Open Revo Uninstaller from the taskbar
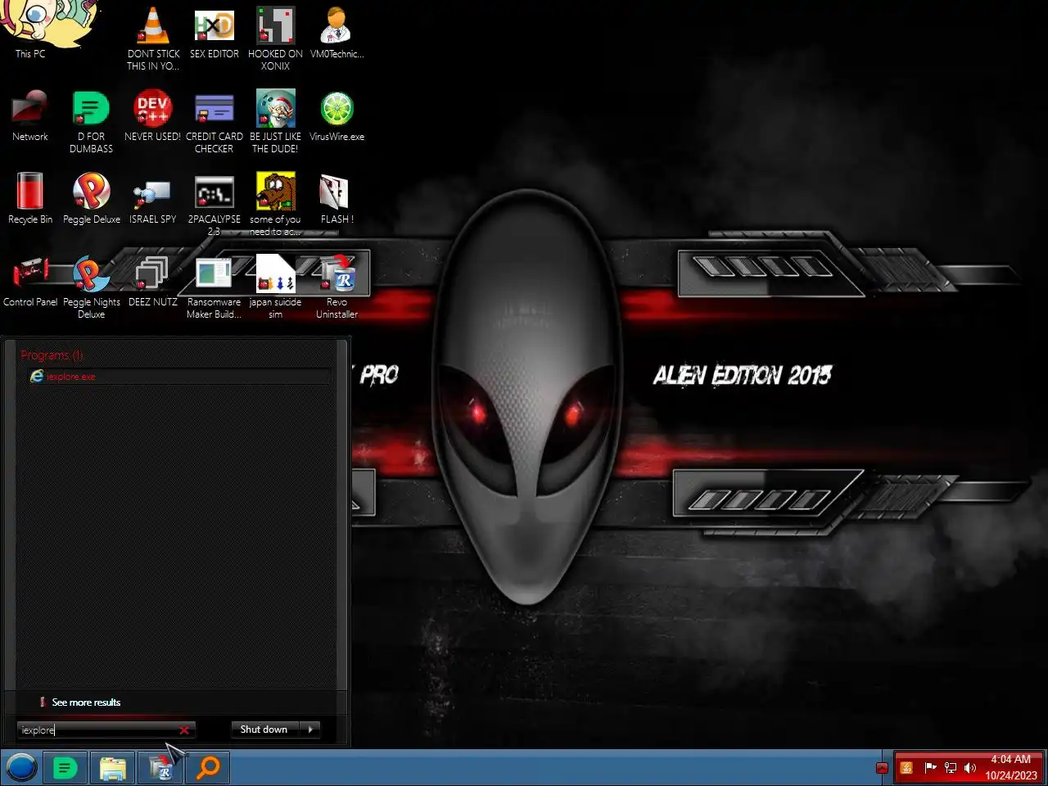This screenshot has height=786, width=1048. 161,768
